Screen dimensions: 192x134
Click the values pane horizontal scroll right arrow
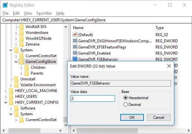pos(189,130)
